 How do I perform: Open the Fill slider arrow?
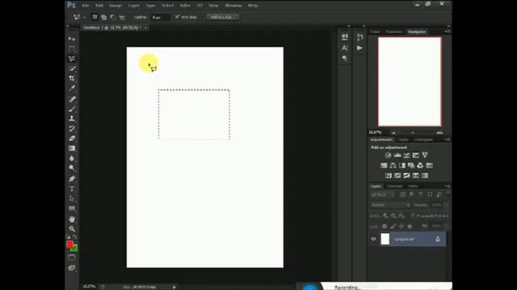(446, 226)
